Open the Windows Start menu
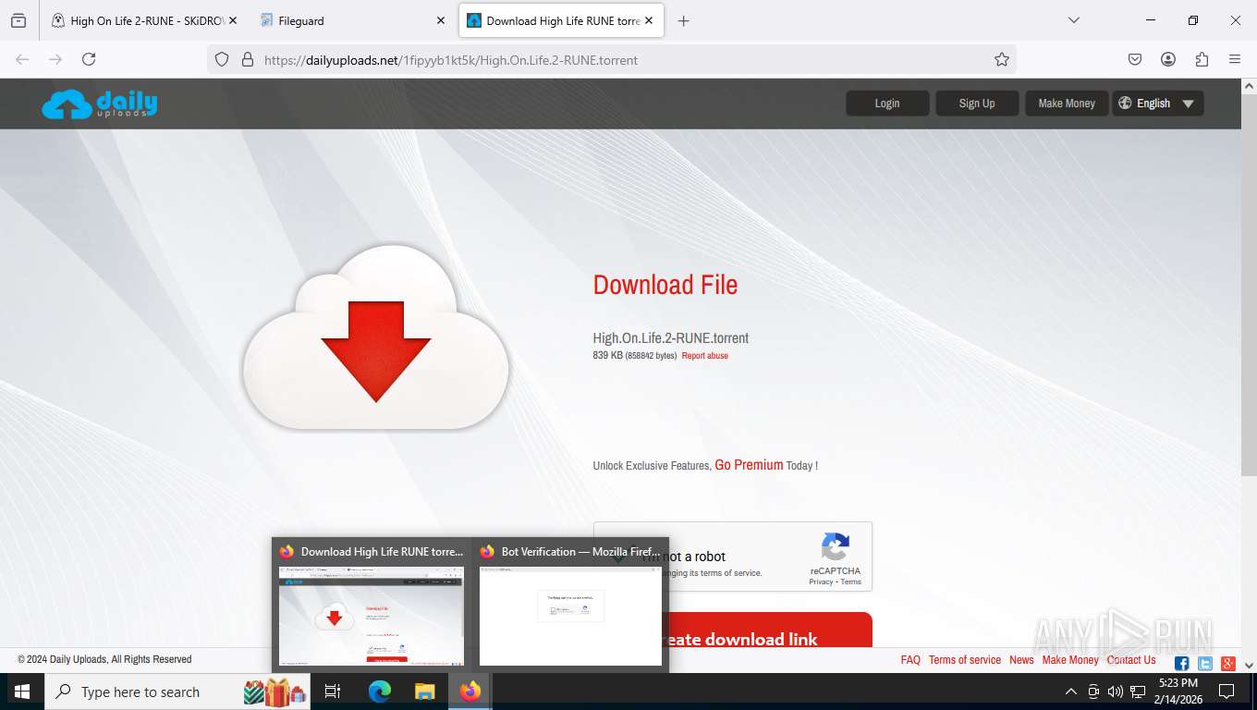Screen dimensions: 1257x710 tap(22, 692)
